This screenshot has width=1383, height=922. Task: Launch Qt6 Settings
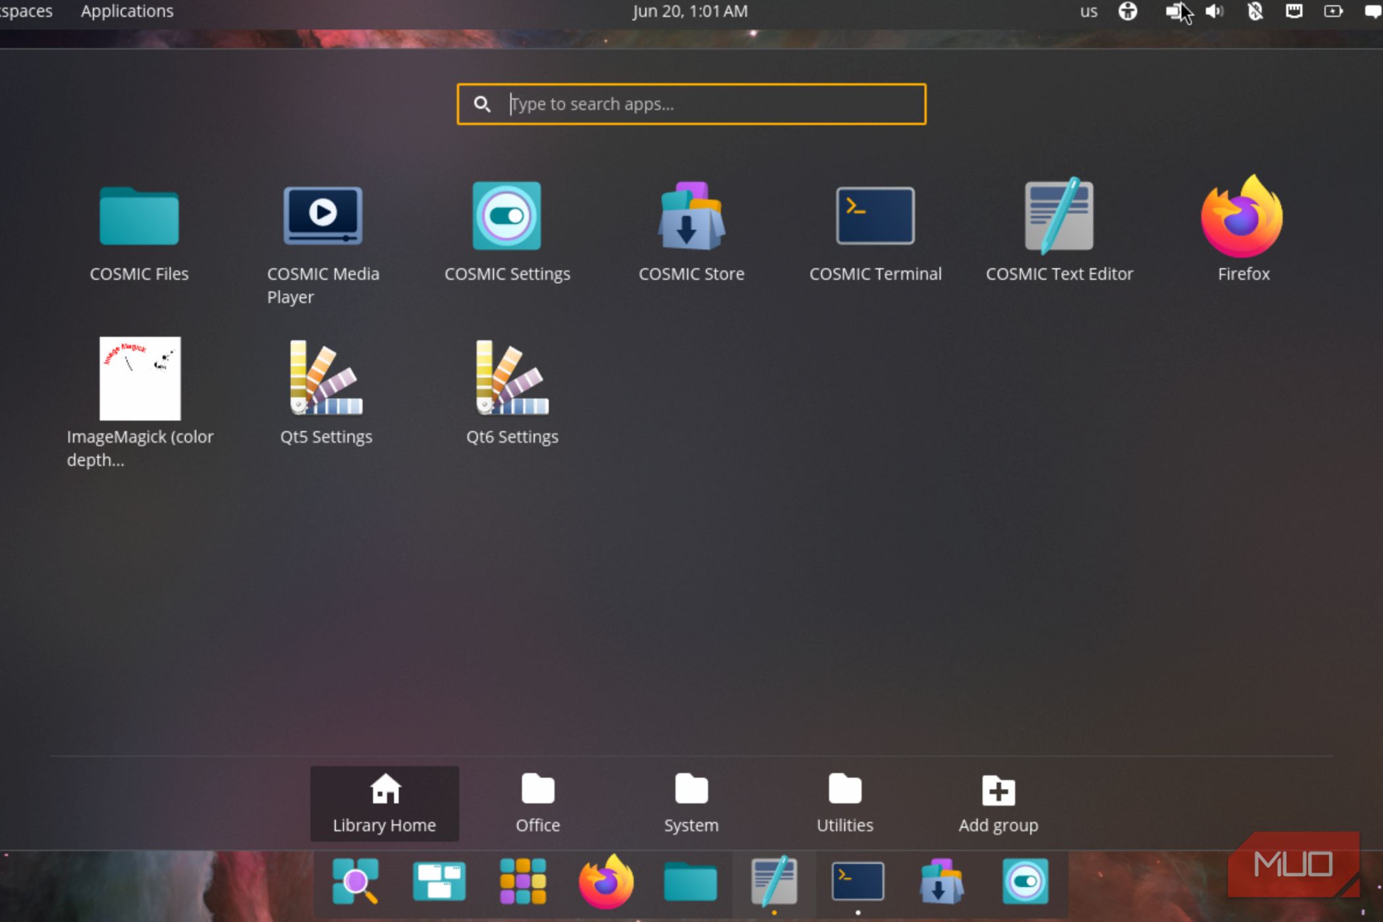[512, 394]
